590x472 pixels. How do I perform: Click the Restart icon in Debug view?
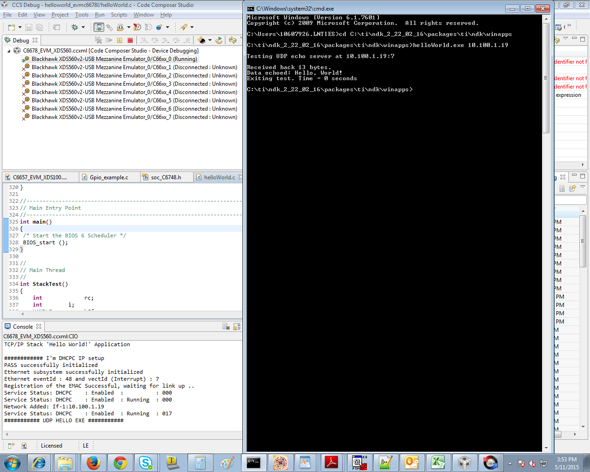tap(219, 41)
